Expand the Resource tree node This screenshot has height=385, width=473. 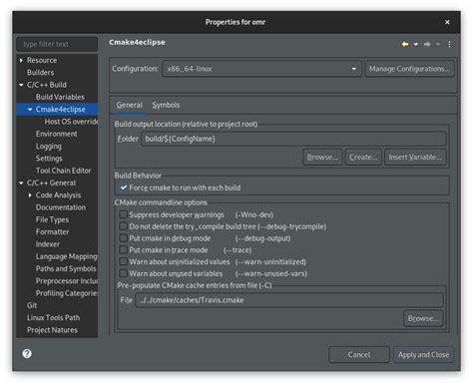coord(21,60)
